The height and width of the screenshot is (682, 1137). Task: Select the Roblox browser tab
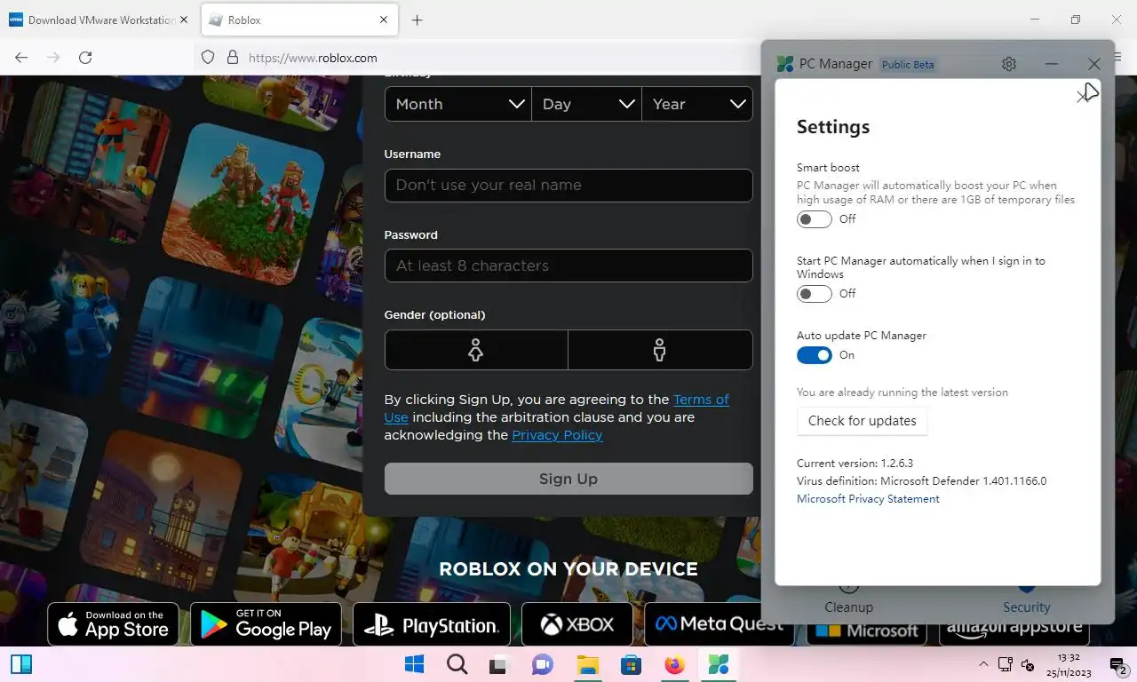pyautogui.click(x=298, y=20)
